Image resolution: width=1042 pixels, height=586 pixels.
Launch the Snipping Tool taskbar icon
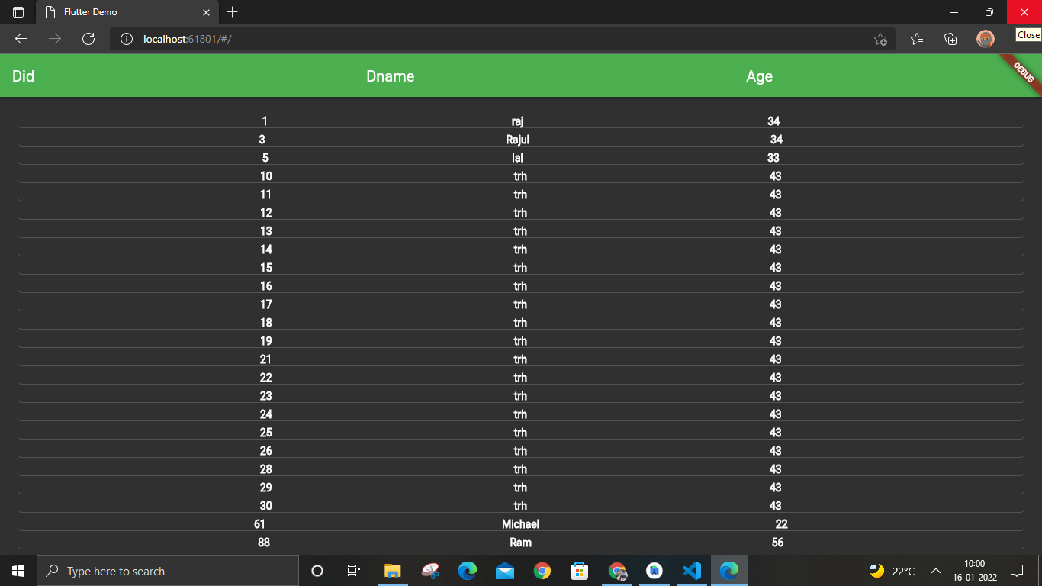click(x=430, y=571)
